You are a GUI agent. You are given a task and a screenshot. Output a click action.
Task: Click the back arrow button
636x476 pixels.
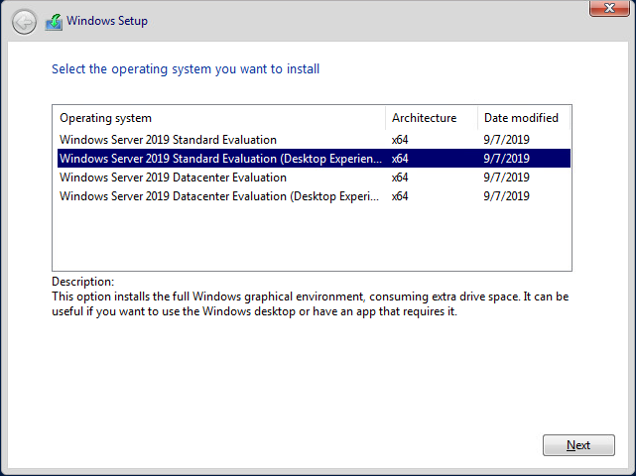(24, 22)
